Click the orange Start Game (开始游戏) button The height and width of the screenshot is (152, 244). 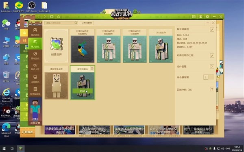click(x=27, y=132)
